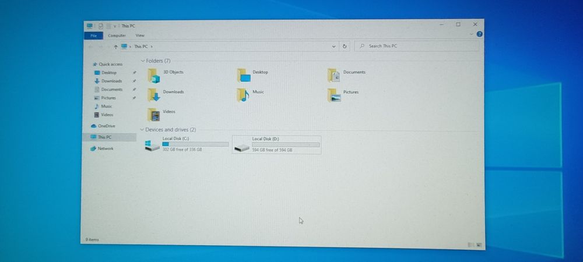Open the Pictures folder in main pane
The width and height of the screenshot is (583, 262).
pos(334,95)
